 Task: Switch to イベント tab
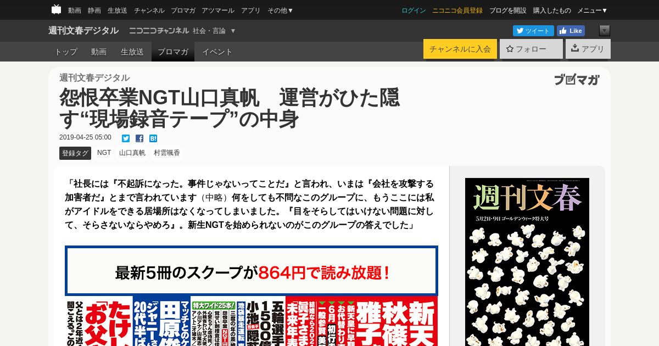click(217, 52)
